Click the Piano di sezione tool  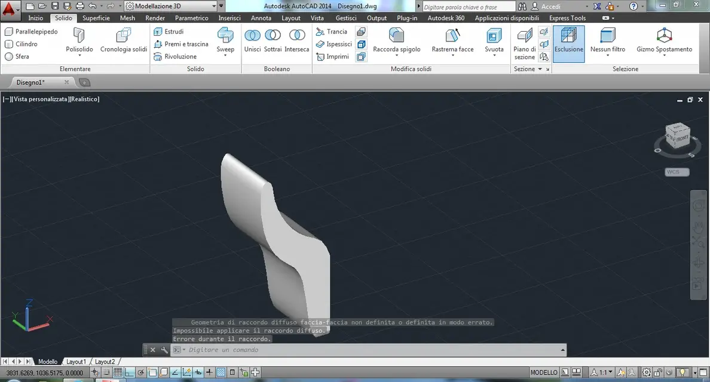(x=524, y=44)
